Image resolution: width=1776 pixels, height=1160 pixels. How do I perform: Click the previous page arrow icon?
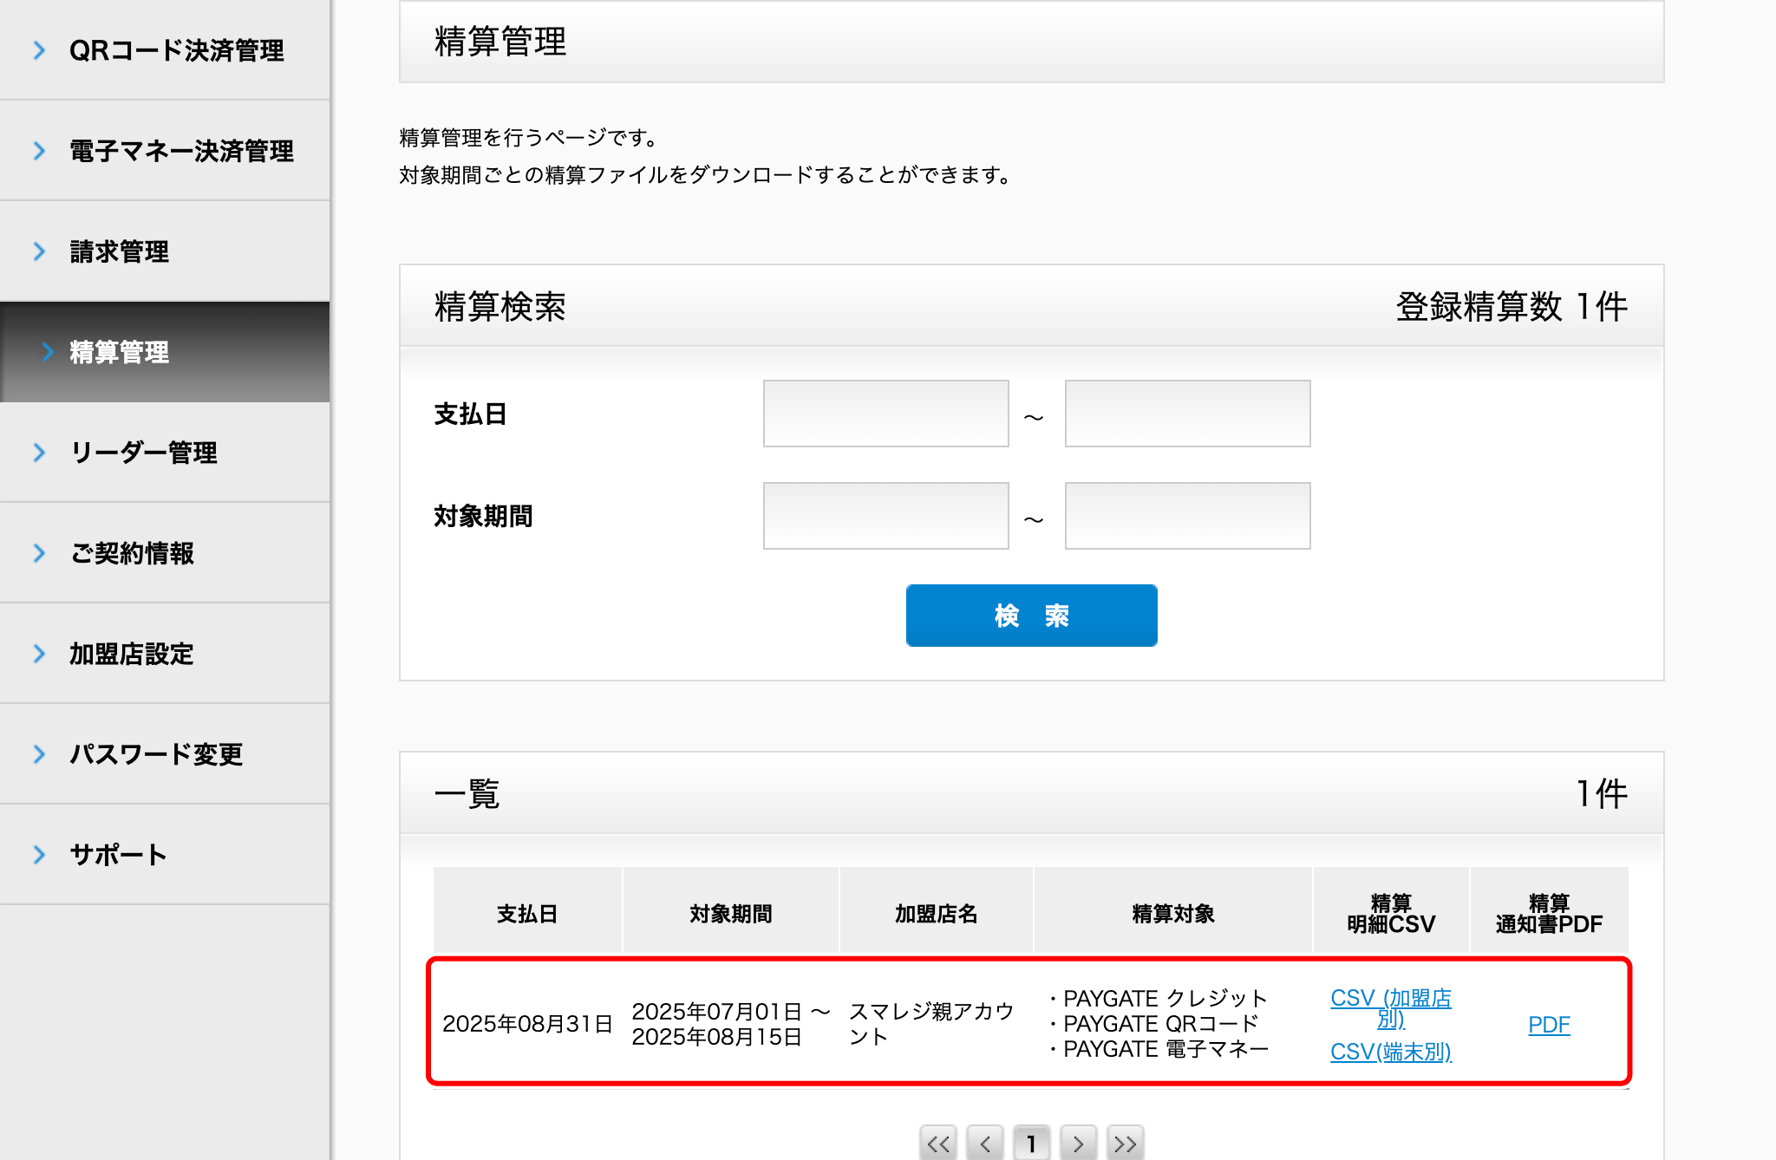pyautogui.click(x=985, y=1144)
